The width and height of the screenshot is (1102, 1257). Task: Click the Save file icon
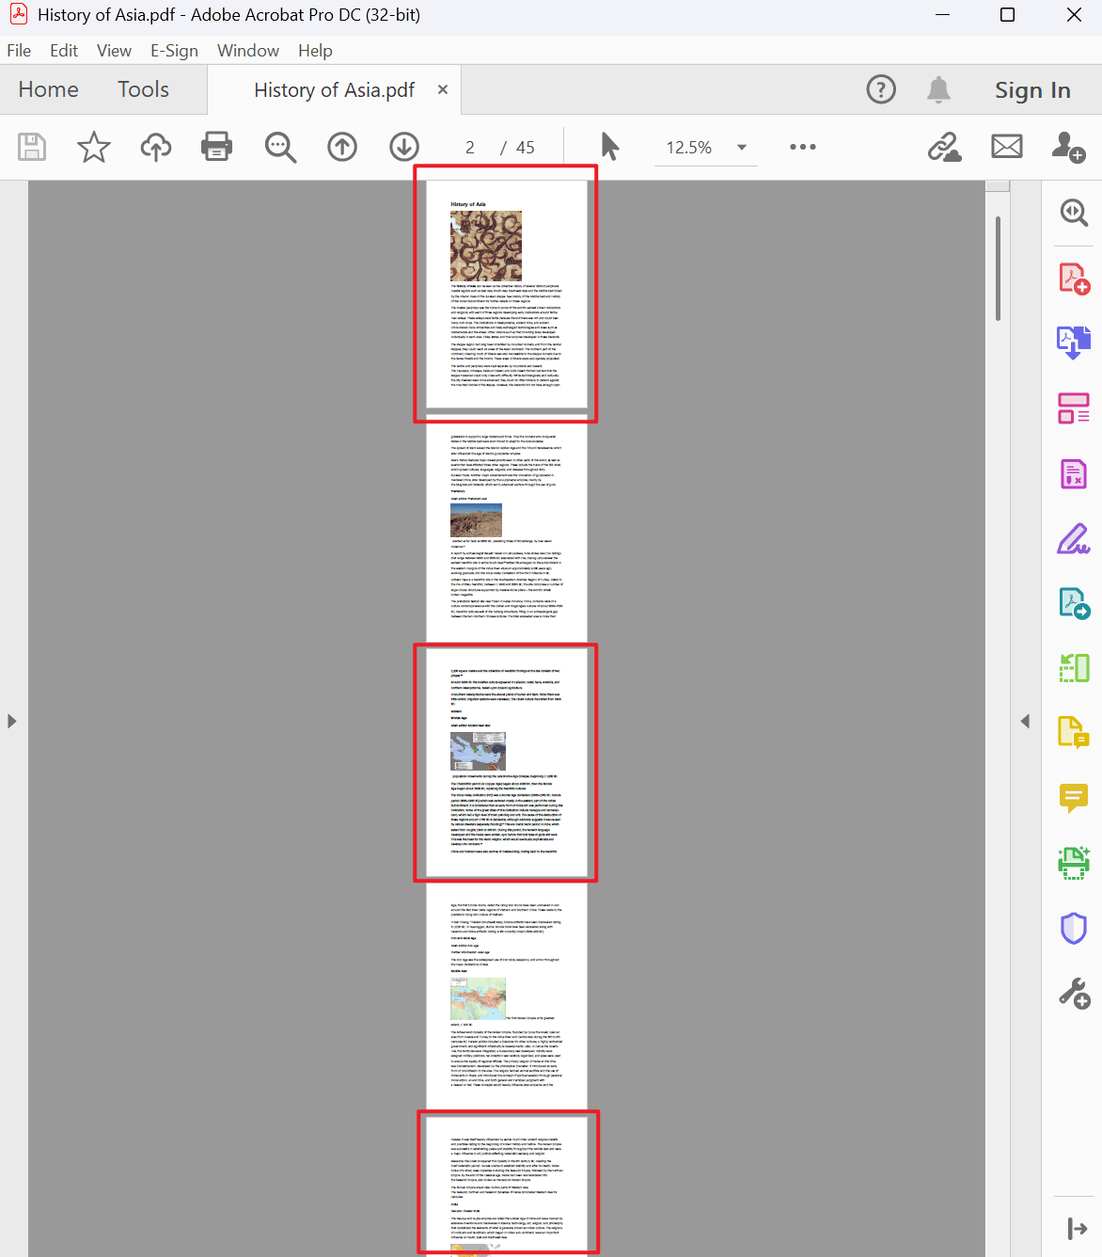coord(32,147)
